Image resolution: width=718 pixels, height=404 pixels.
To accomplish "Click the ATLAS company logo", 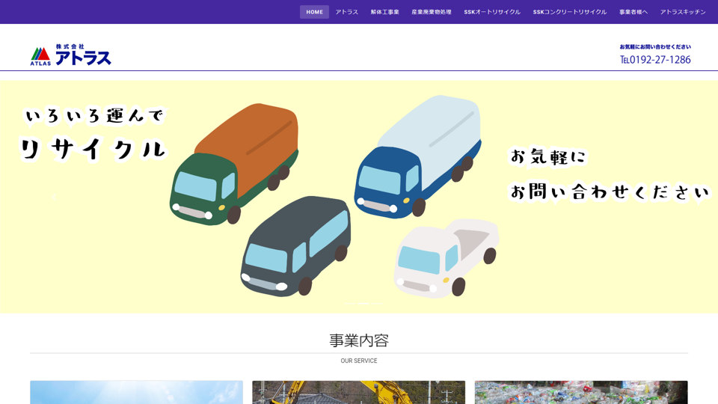I will [71, 55].
